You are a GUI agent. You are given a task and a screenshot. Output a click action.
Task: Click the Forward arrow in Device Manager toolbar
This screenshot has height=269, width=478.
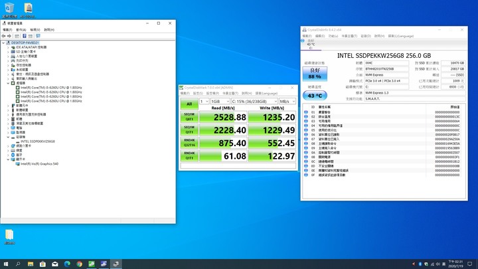[9, 36]
